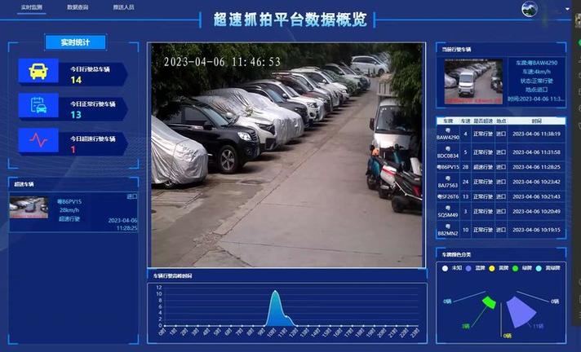Select the 粤B6PV15 table row plate cell
Screen dimensions: 581x352
point(448,167)
